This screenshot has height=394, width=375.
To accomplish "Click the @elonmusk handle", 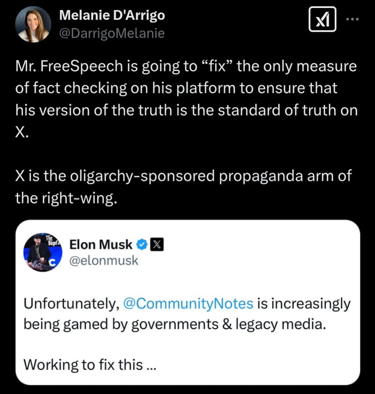I will point(104,261).
